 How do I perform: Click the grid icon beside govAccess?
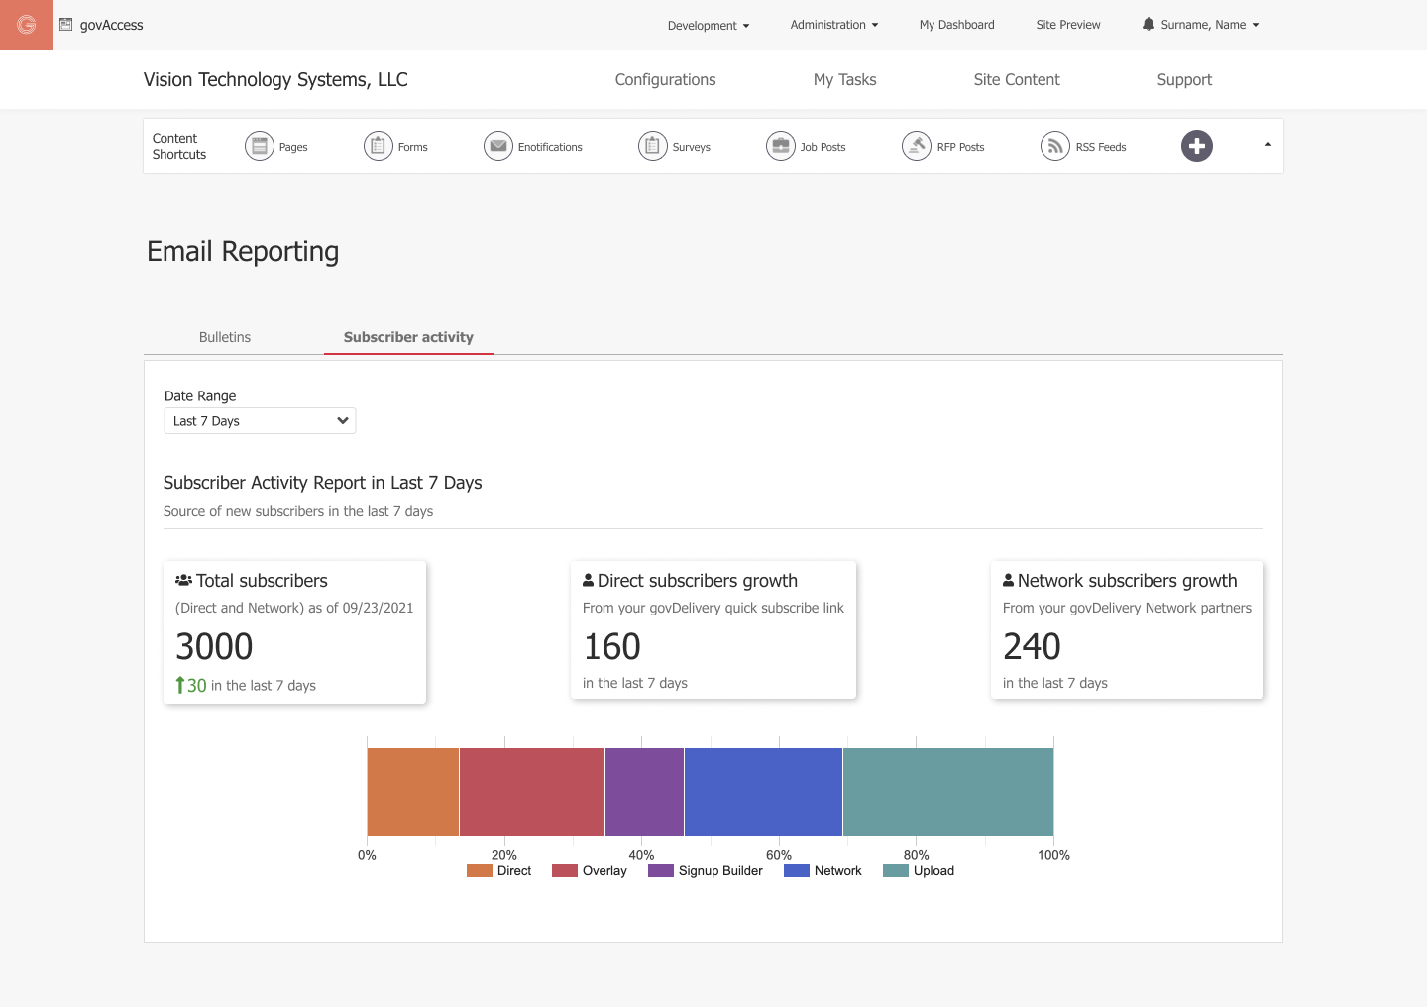pyautogui.click(x=66, y=24)
